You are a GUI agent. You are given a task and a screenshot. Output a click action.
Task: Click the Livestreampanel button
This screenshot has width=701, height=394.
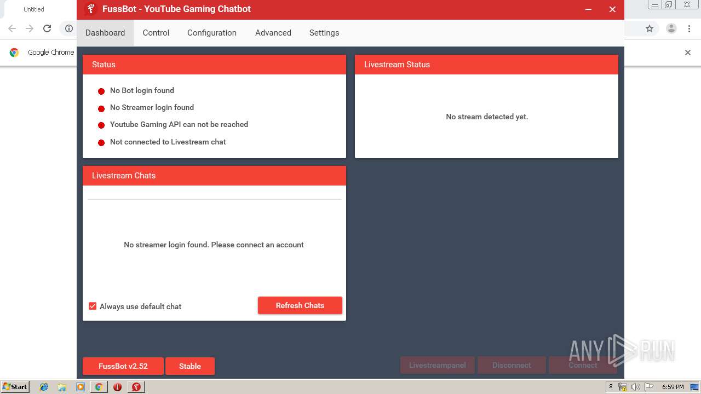438,365
